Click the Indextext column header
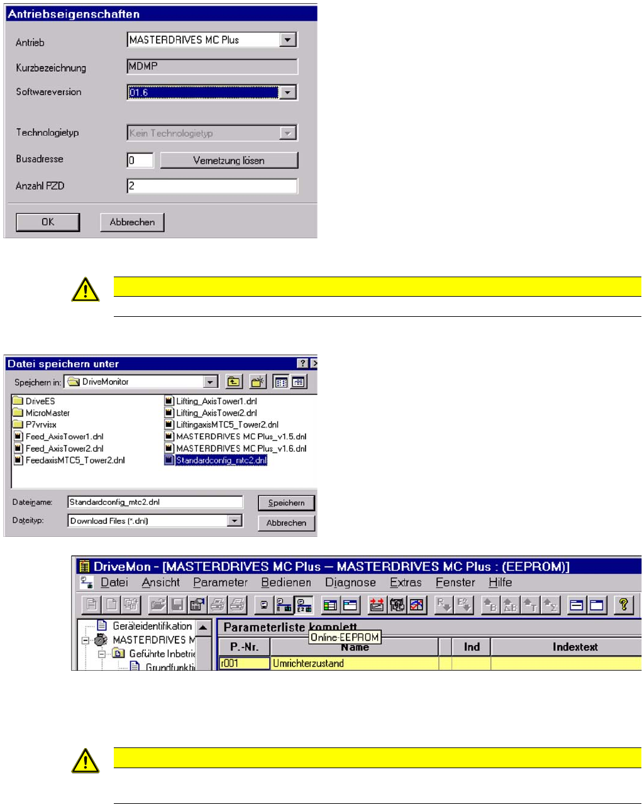 pos(567,647)
